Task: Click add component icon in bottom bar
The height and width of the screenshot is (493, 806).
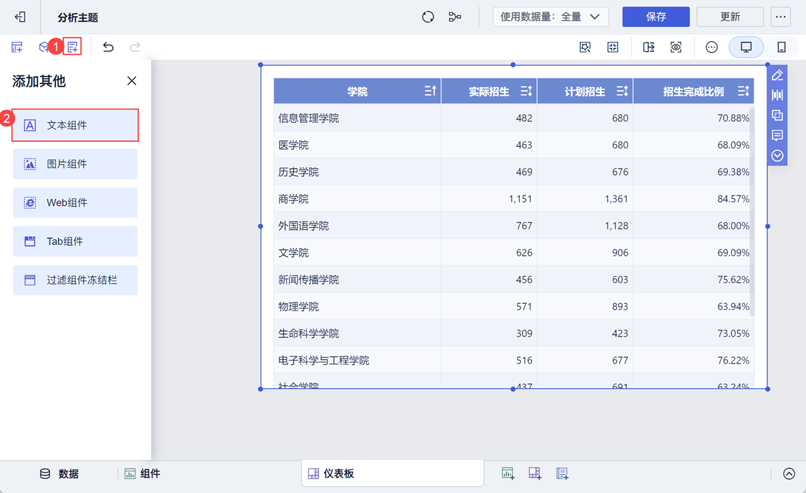Action: (x=508, y=473)
